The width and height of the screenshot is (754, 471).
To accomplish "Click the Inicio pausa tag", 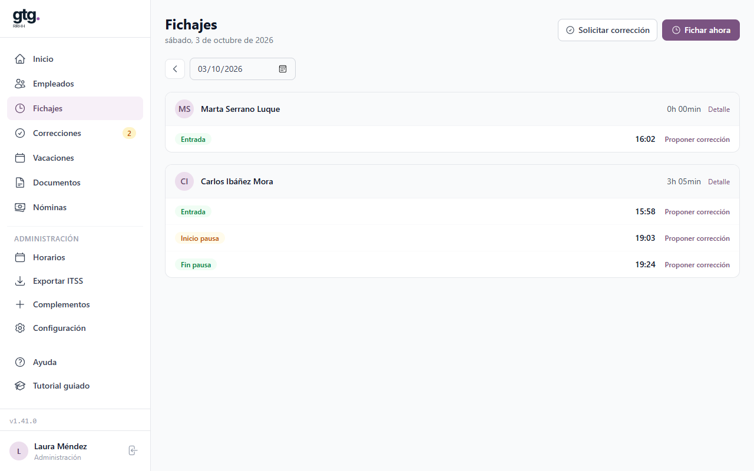I will (200, 238).
